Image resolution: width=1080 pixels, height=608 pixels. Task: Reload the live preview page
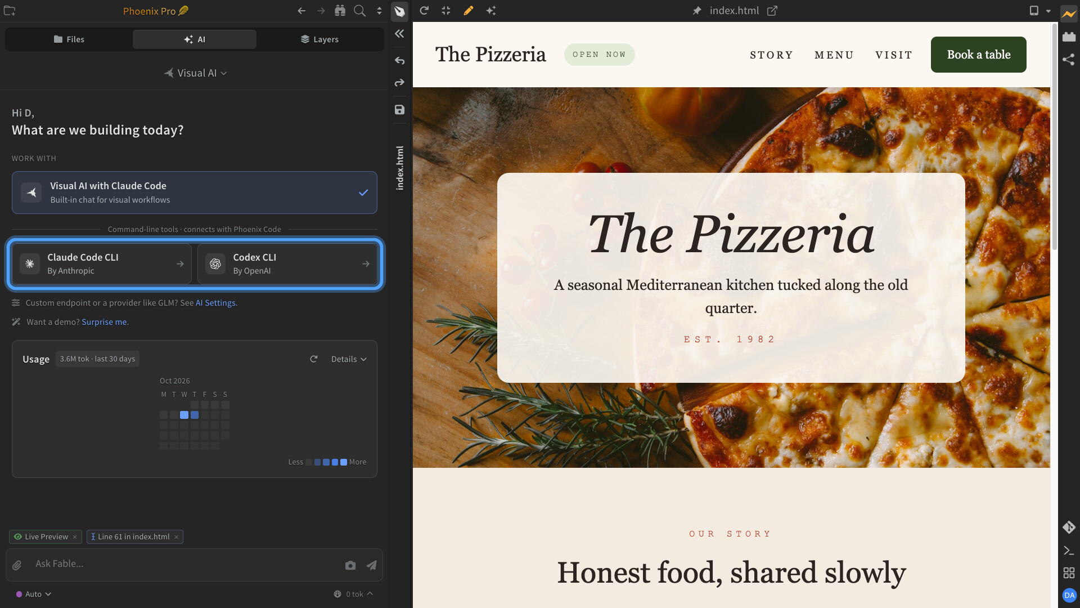tap(424, 11)
